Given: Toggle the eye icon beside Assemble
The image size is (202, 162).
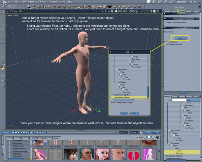Looking at the screenshot, I should click(x=191, y=2).
